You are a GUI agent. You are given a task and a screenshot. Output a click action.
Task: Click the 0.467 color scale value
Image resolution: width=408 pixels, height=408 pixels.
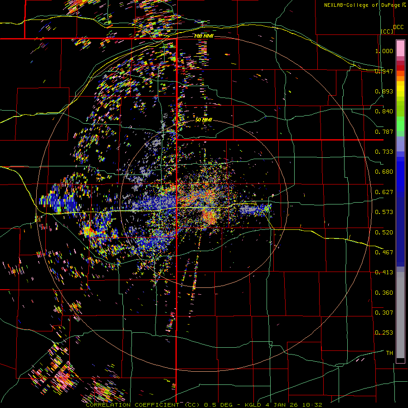tap(384, 253)
